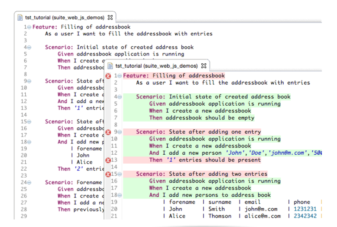Collapse the Feature fold at line 1 in the front editor
337x227 pixels.
120,76
